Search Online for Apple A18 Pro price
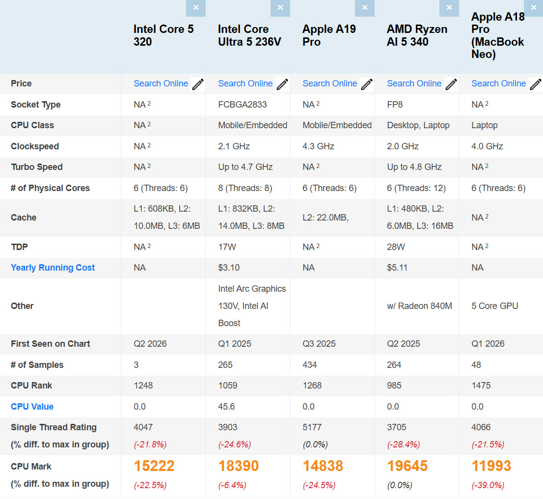This screenshot has width=543, height=499. [499, 83]
